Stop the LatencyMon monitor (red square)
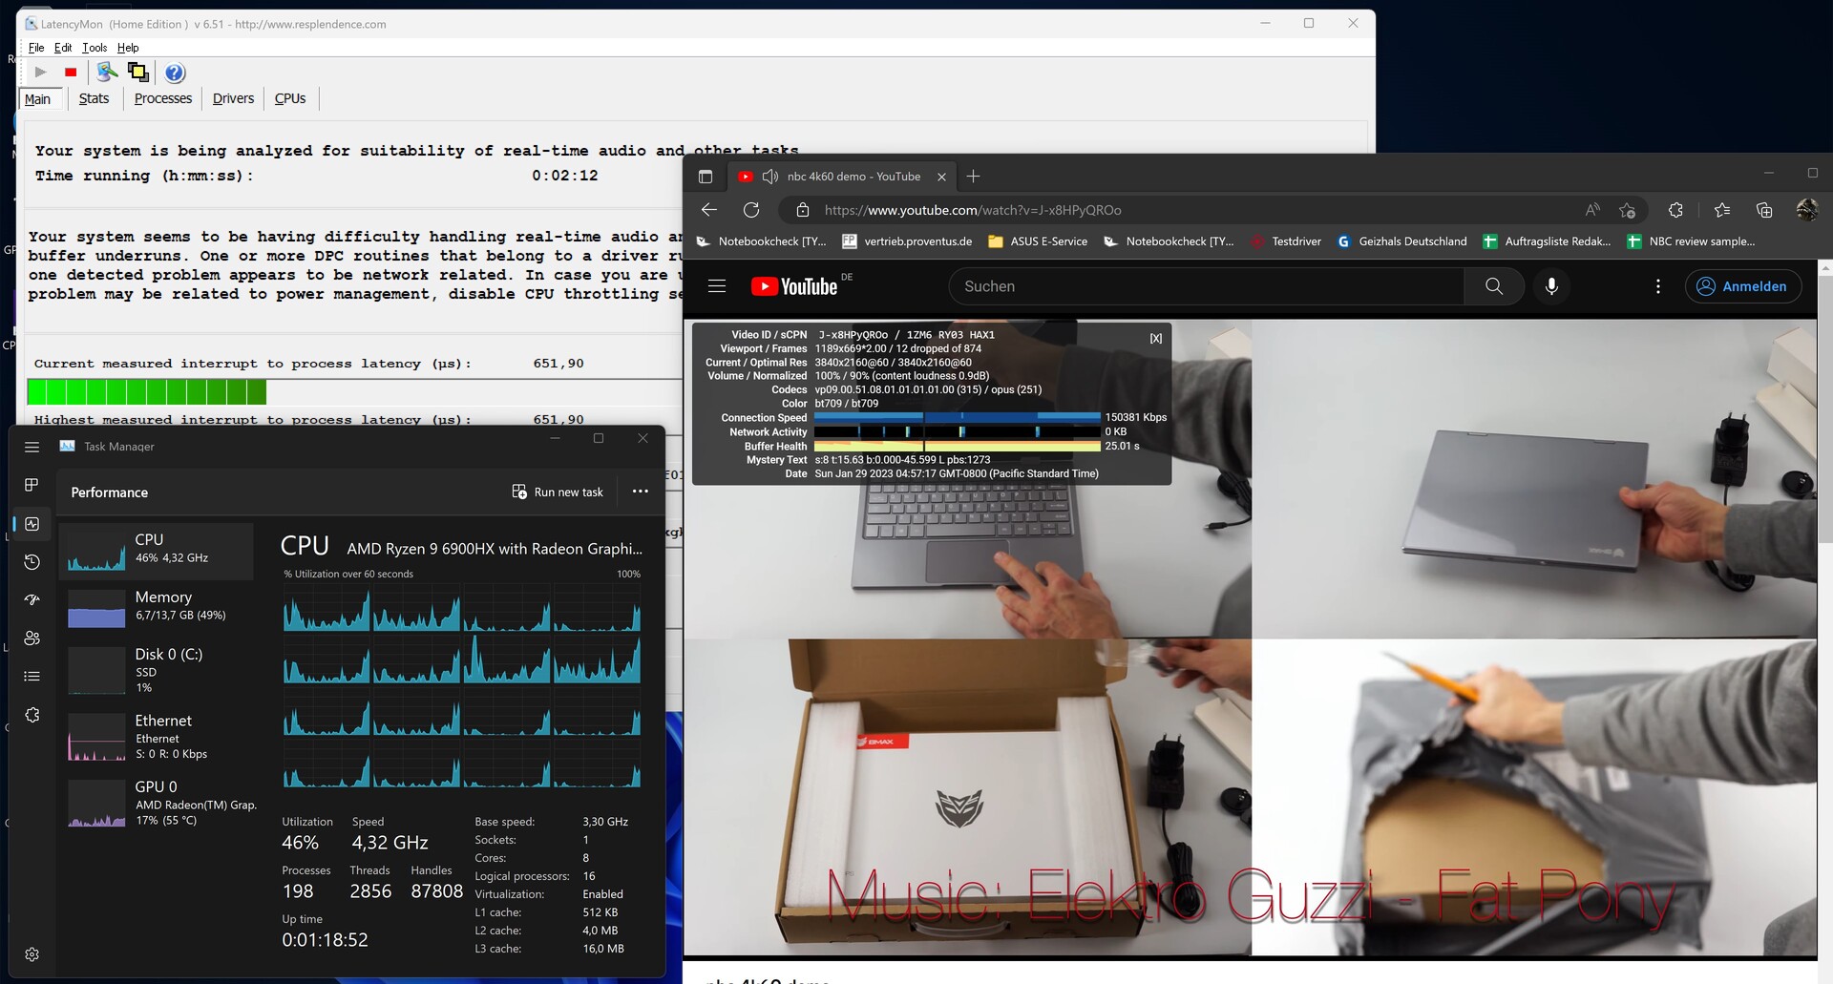This screenshot has width=1833, height=984. (x=71, y=73)
